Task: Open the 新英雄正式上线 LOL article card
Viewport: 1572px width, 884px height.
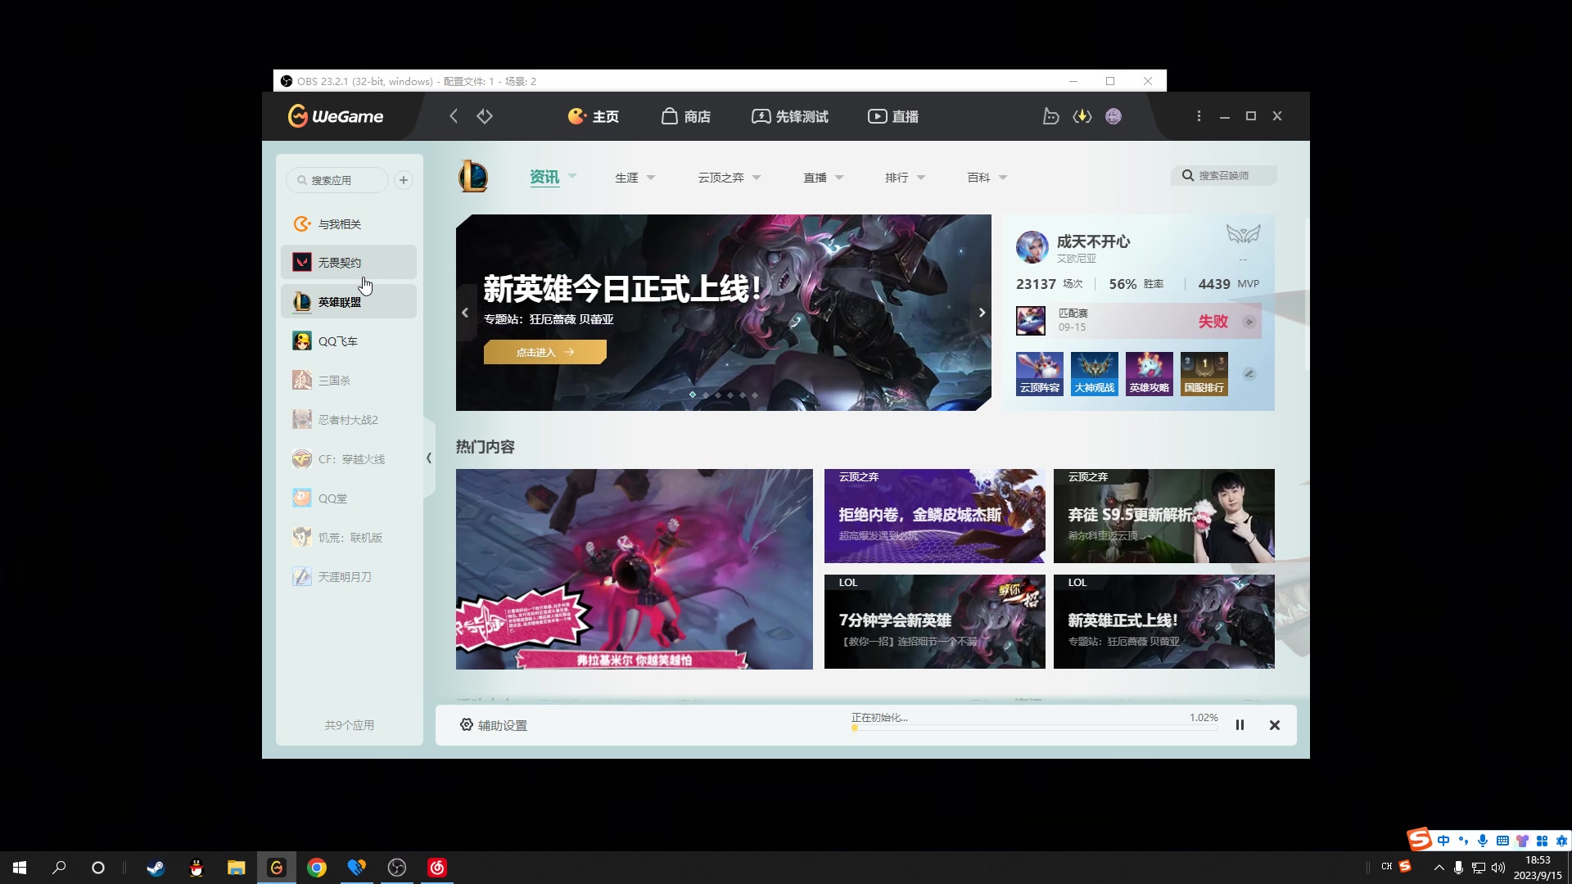Action: click(x=1163, y=621)
